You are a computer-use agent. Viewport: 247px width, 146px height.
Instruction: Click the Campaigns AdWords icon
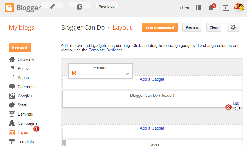click(x=12, y=123)
